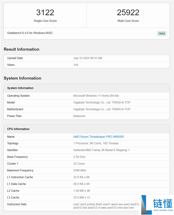Screen dimensions: 174x215
Task: Click the CPU Information table header
Action: tap(18, 129)
